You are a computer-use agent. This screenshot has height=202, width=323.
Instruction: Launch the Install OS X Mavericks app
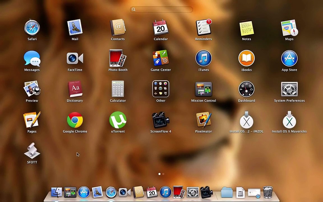point(289,120)
